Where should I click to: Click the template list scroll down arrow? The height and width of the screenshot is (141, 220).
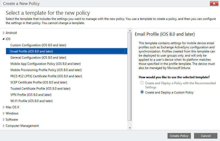coord(130,128)
